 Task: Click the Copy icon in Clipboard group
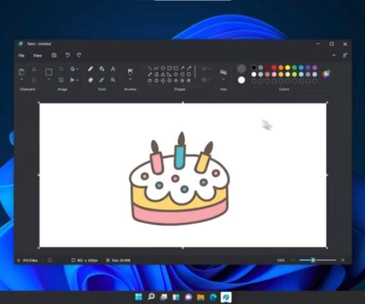[x=34, y=80]
